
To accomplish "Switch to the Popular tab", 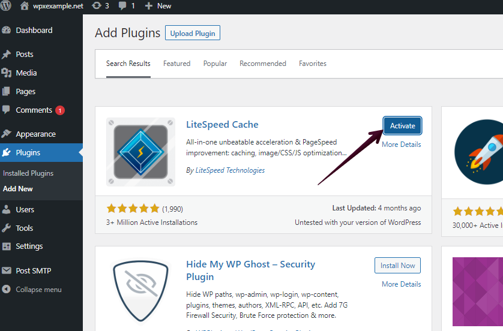I will [215, 64].
